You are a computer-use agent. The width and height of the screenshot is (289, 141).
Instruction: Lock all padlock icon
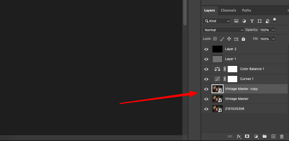point(243,39)
